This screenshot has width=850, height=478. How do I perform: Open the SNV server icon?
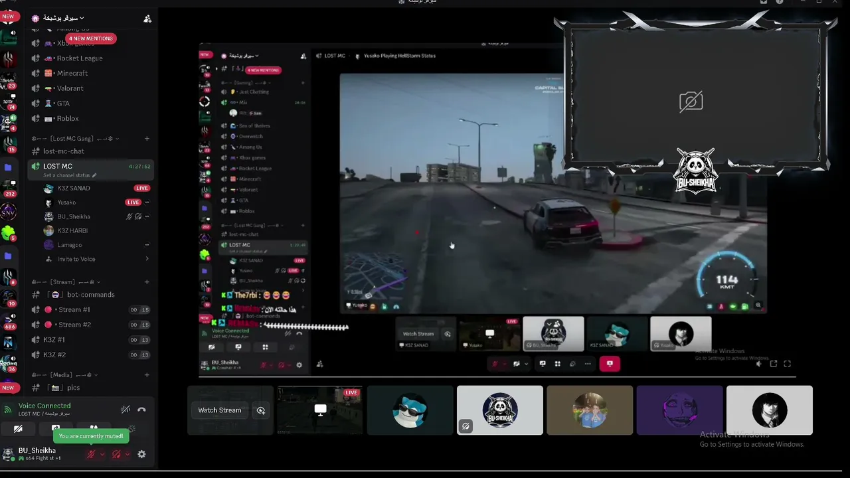[x=9, y=212]
